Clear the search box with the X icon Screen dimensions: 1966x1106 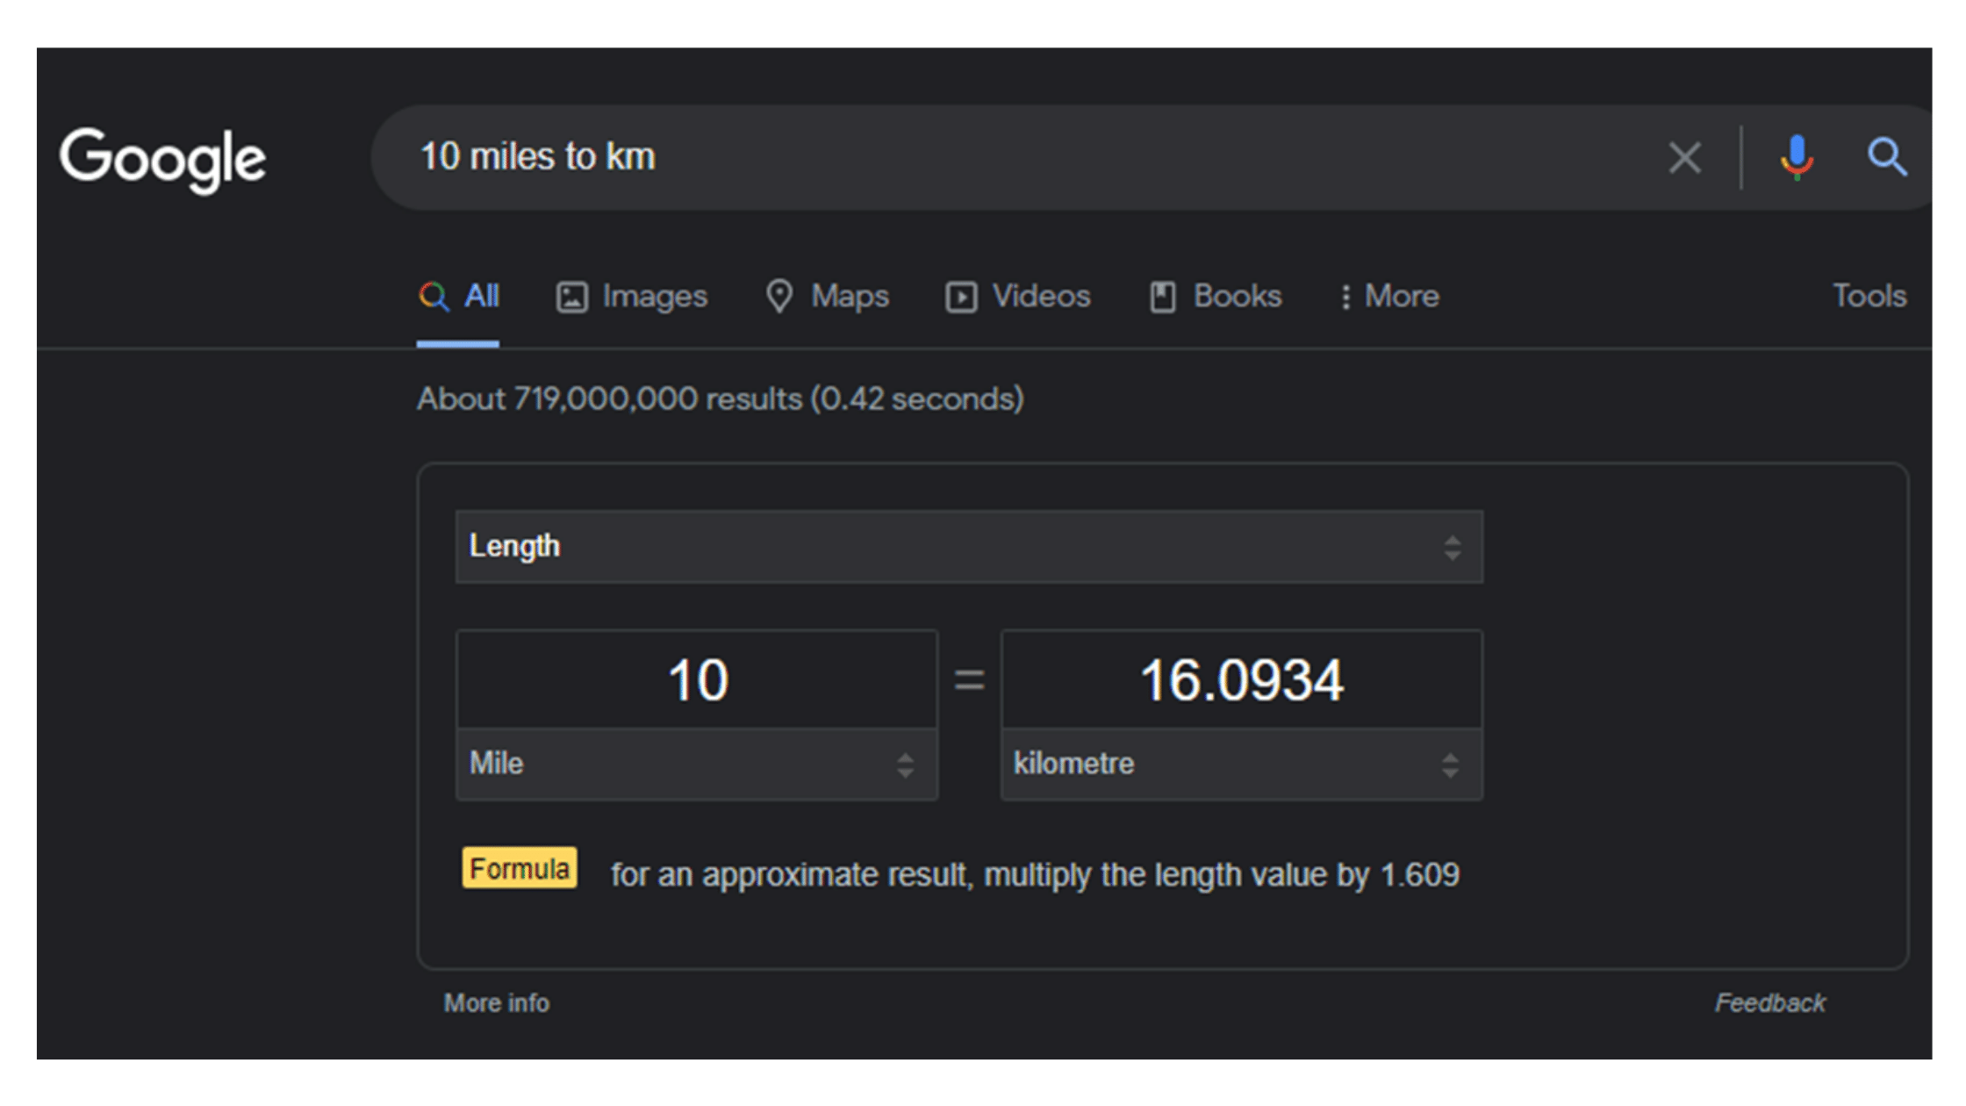pyautogui.click(x=1684, y=158)
